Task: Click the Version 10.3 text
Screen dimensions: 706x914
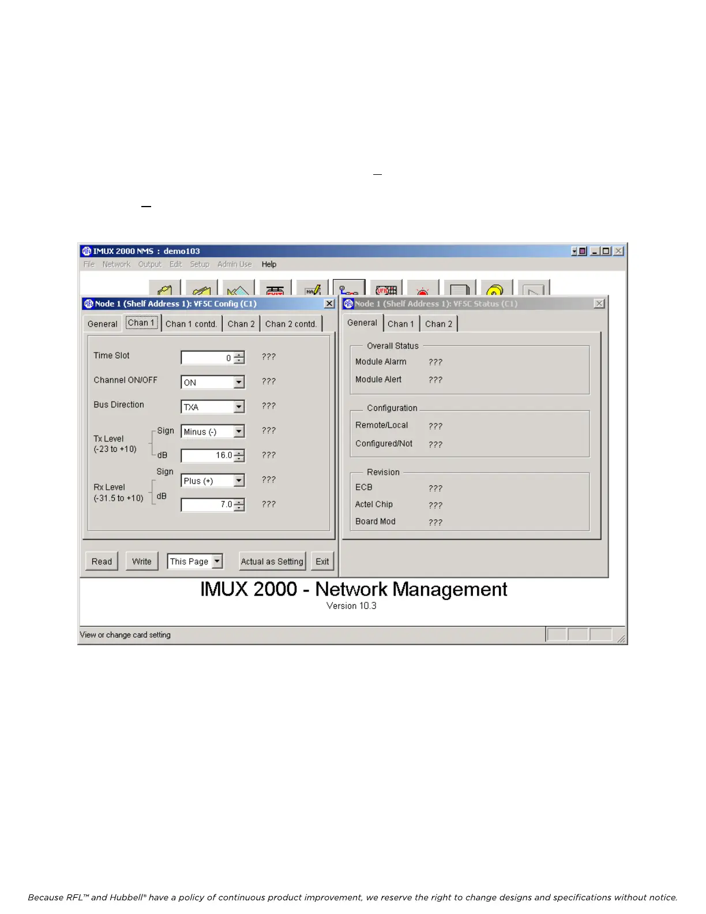Action: 351,606
